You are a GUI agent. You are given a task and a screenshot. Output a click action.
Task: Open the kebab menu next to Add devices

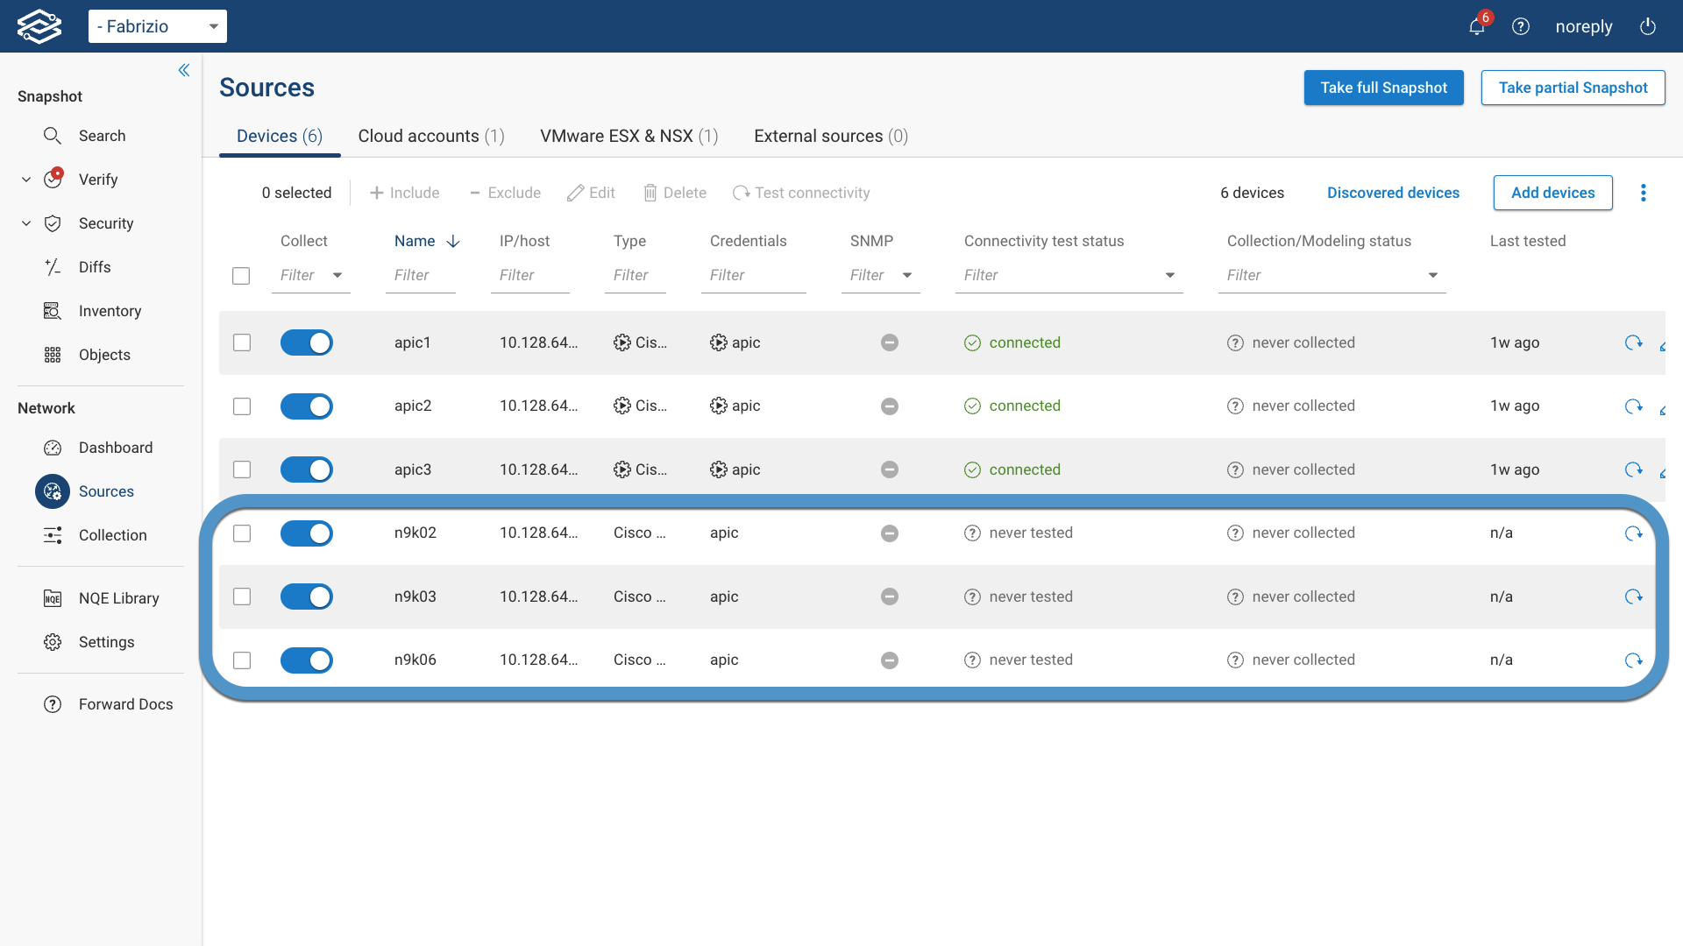click(1644, 193)
